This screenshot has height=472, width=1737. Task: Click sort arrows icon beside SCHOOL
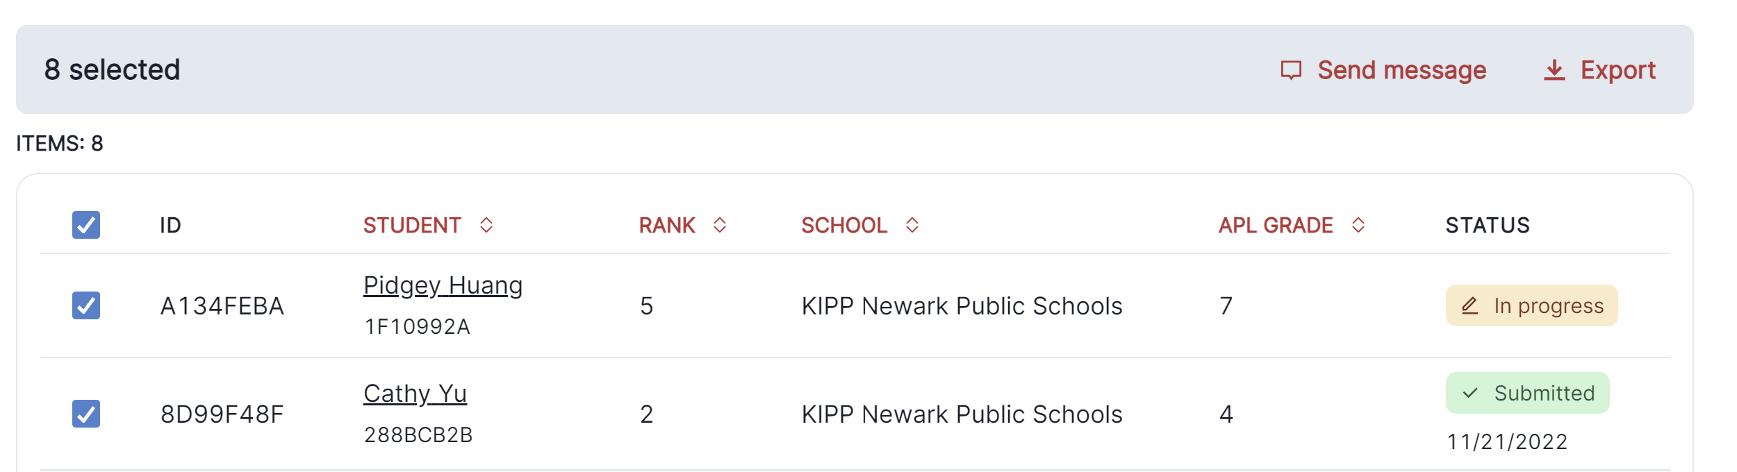coord(912,225)
